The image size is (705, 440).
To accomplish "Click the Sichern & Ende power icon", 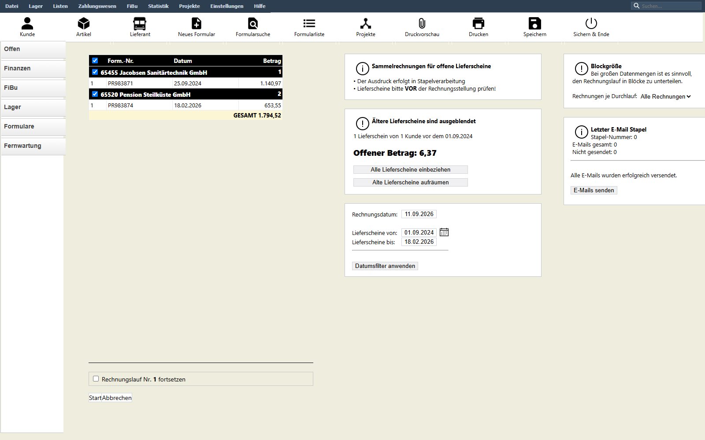I will pyautogui.click(x=591, y=23).
